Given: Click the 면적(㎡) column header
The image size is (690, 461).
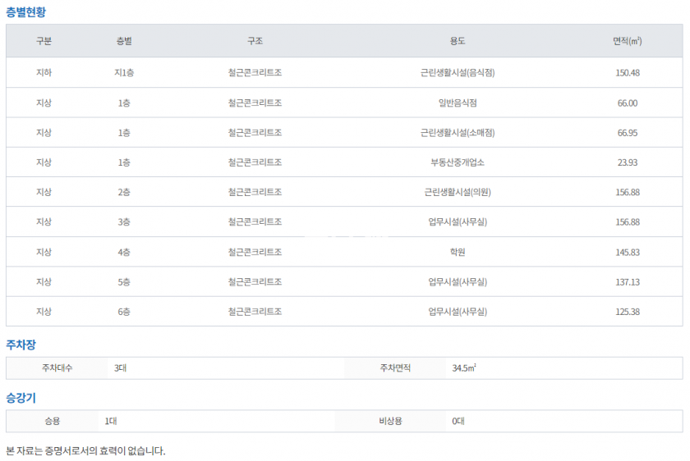Looking at the screenshot, I should pyautogui.click(x=628, y=41).
